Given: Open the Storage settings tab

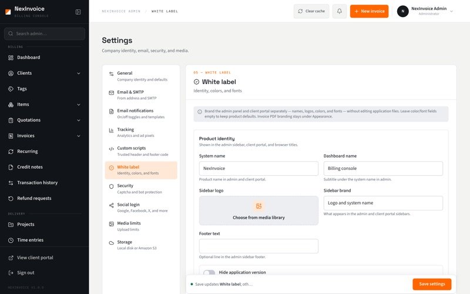Looking at the screenshot, I should pos(141,245).
